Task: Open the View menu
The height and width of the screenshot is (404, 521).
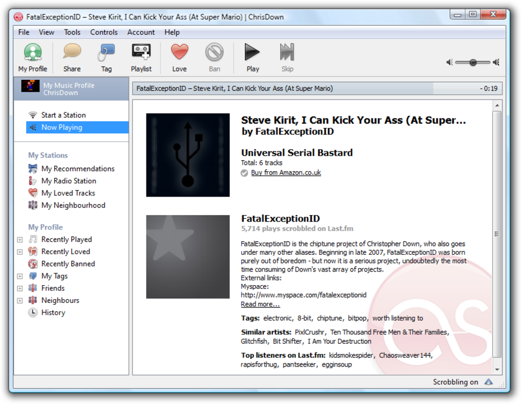Action: (46, 32)
